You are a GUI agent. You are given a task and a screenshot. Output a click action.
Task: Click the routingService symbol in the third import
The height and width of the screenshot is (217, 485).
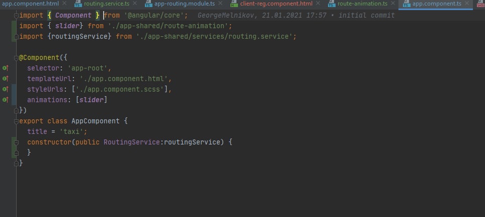point(79,37)
